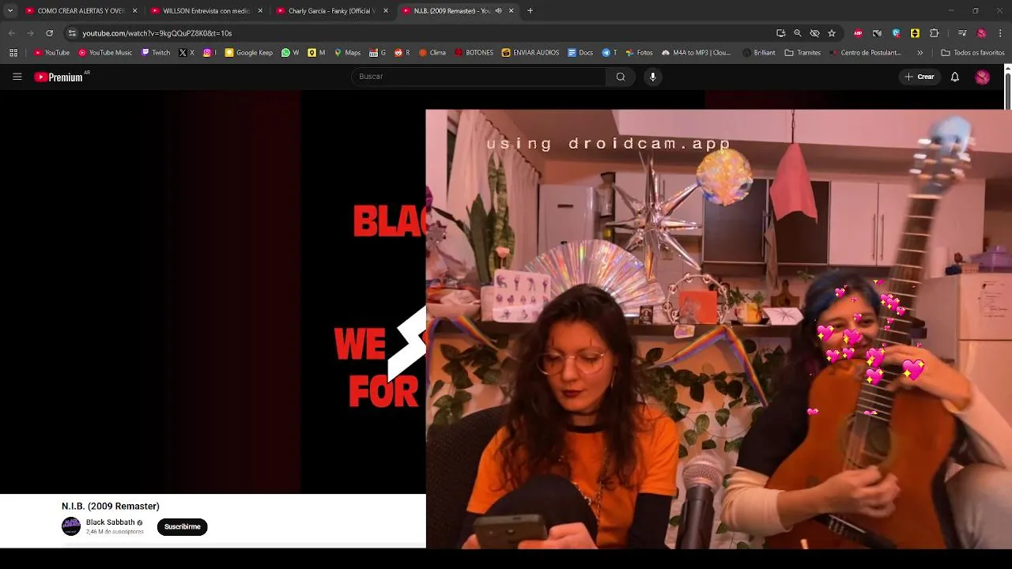Close the WILLSON Entrevista tab
Image resolution: width=1012 pixels, height=569 pixels.
(x=260, y=11)
